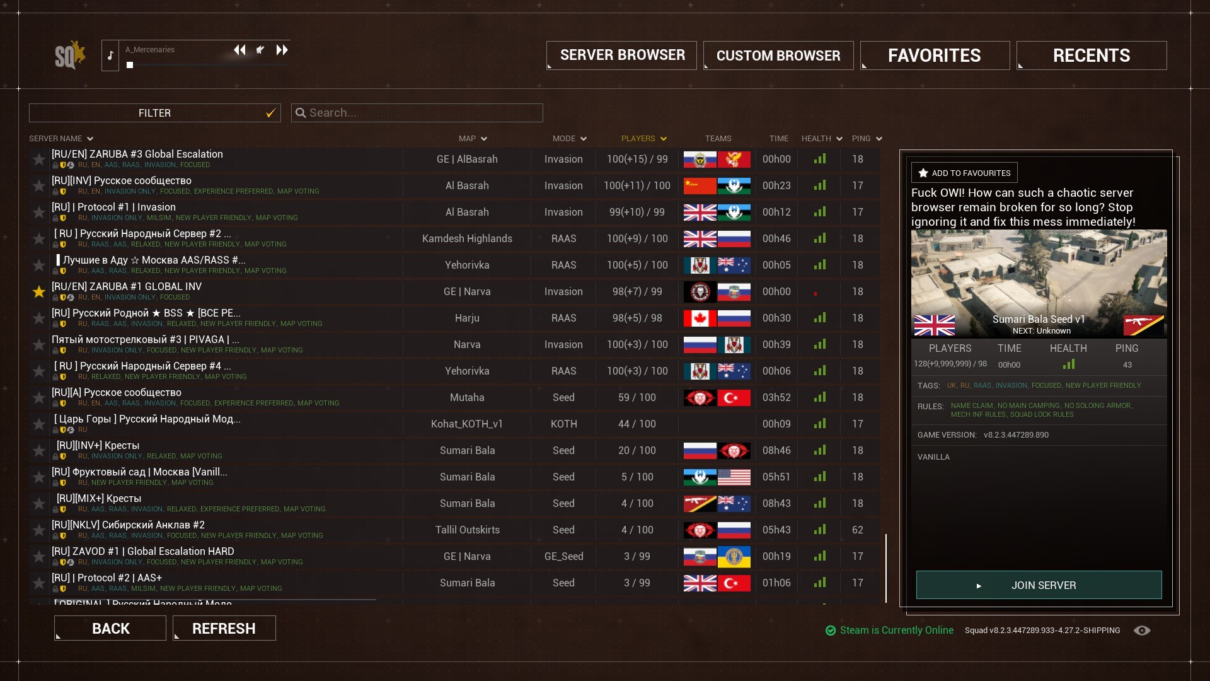Sort servers by Mode column
This screenshot has height=681, width=1210.
(570, 139)
